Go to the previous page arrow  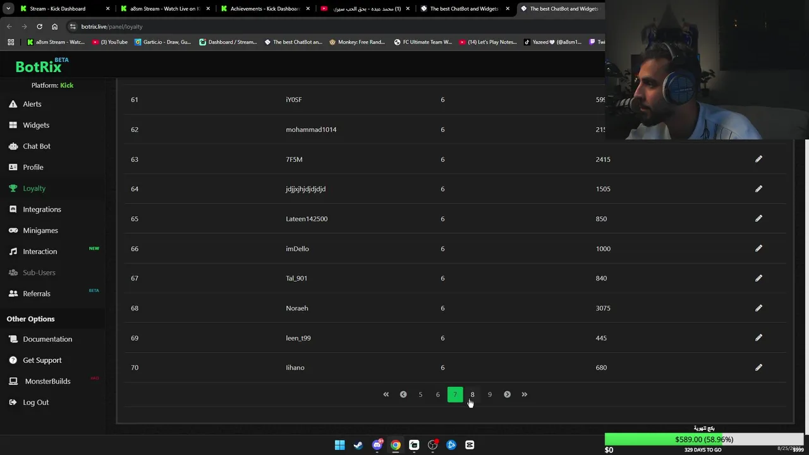(403, 394)
